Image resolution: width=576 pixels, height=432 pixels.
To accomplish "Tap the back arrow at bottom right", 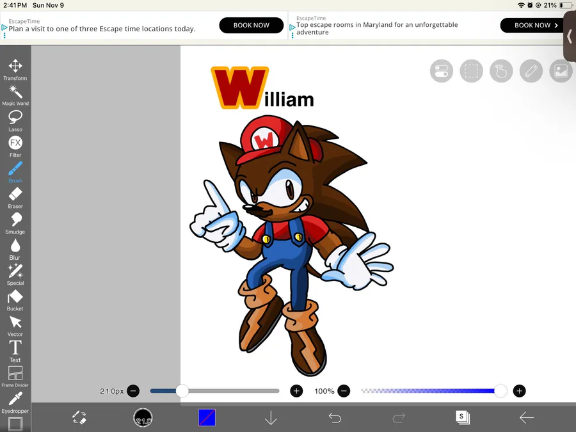I will click(x=527, y=418).
